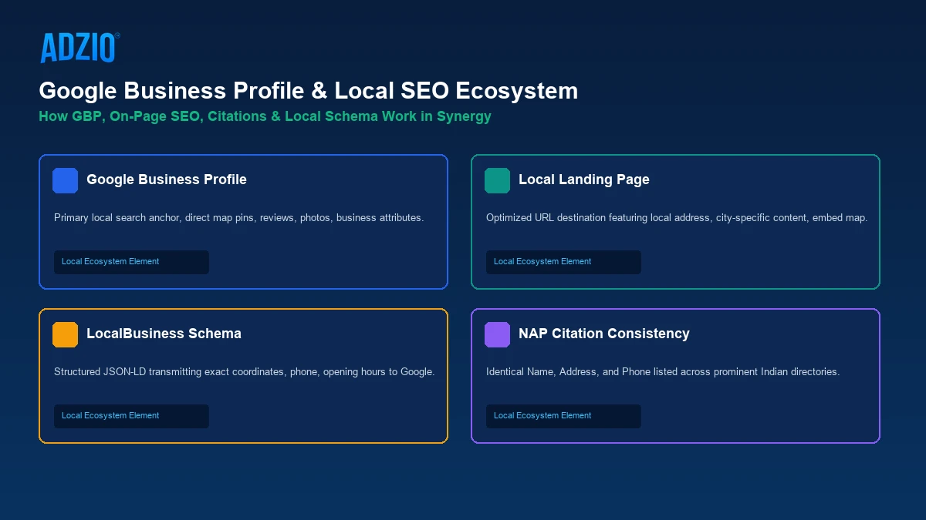926x520 pixels.
Task: Click the text 'Primary local search anchor' description
Action: [239, 218]
